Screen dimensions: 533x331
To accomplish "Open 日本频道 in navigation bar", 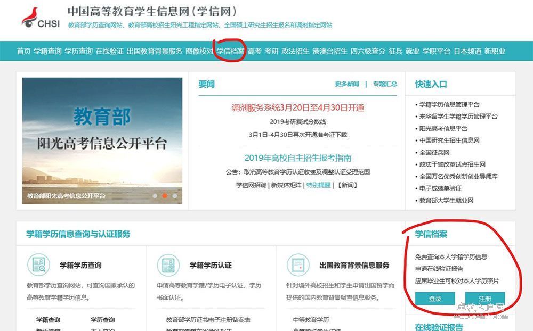I will point(468,51).
